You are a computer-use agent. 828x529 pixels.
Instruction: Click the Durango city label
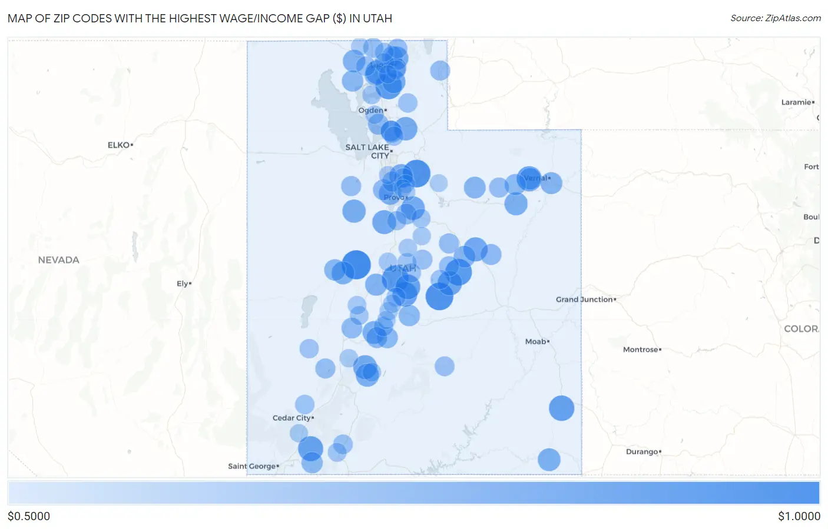644,452
